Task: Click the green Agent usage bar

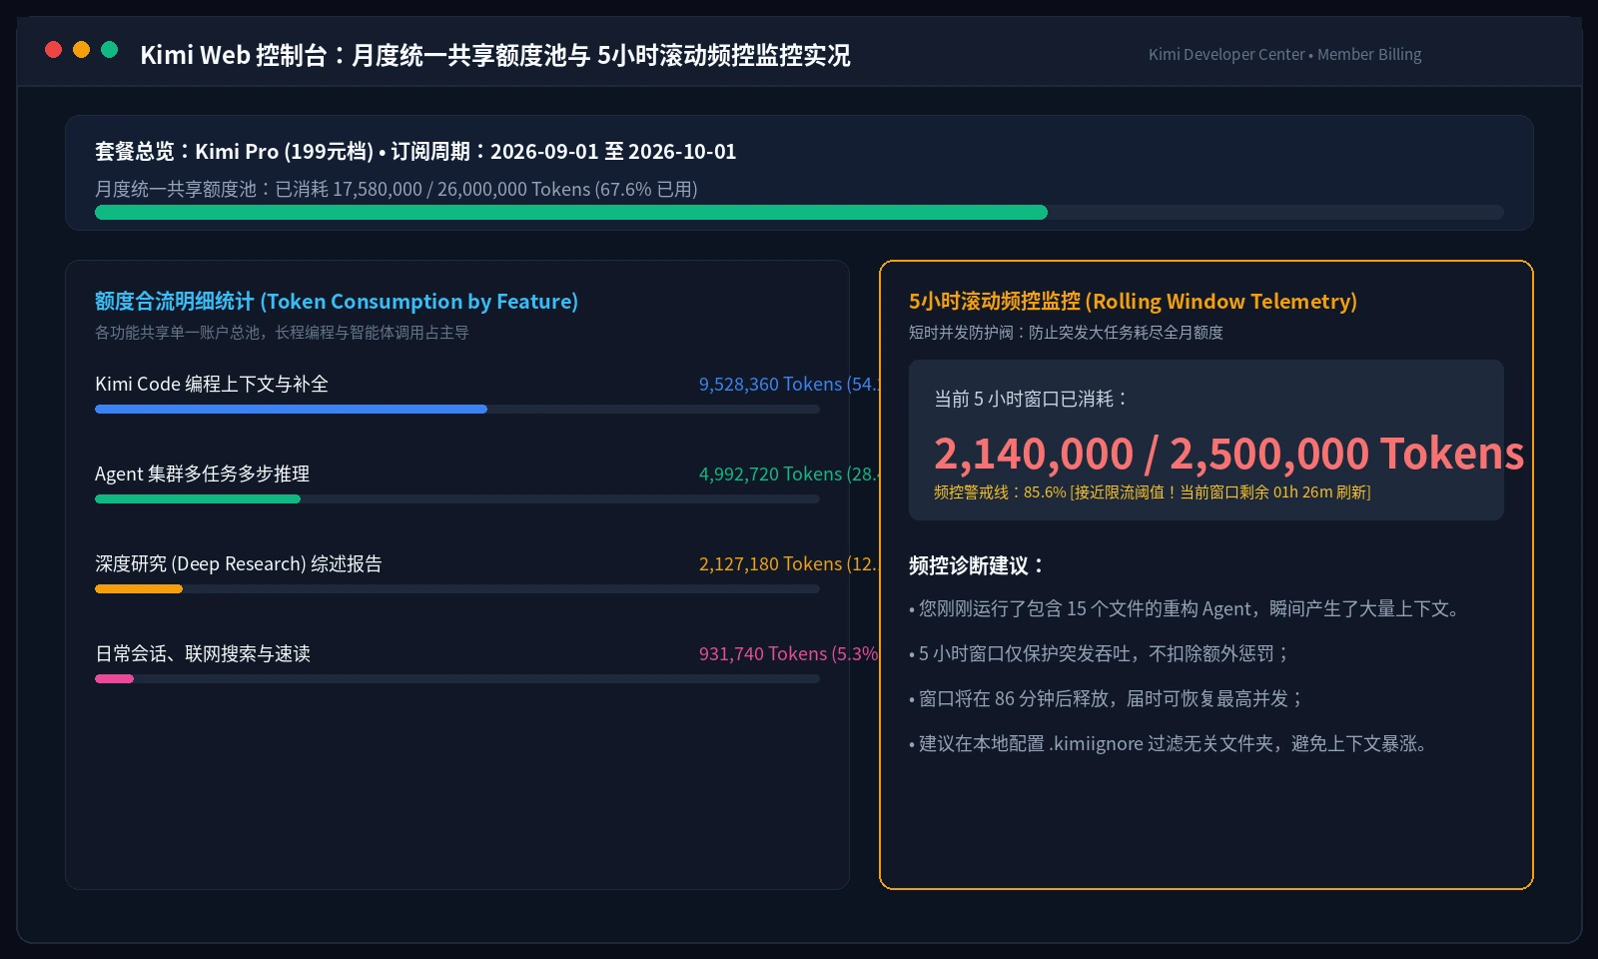Action: (x=198, y=498)
